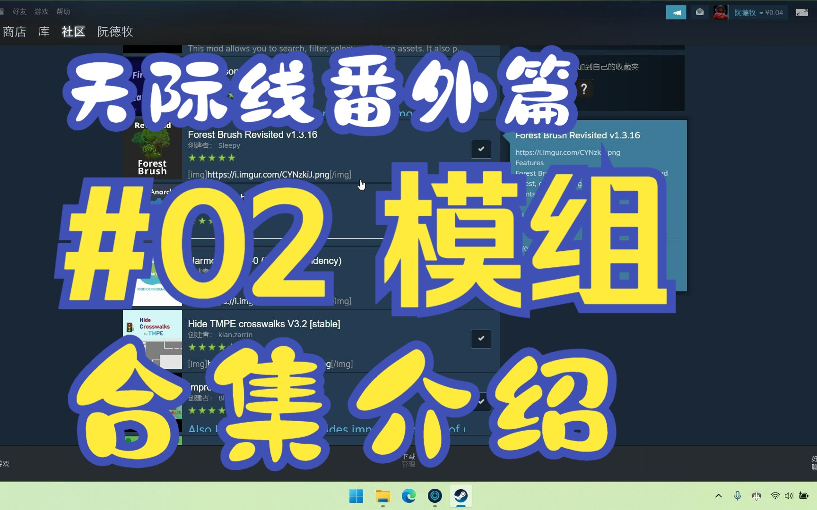Open File Explorer from taskbar
This screenshot has width=817, height=510.
tap(382, 496)
